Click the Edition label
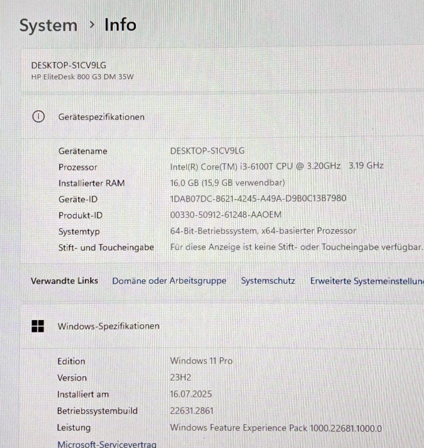This screenshot has height=448, width=424. tap(71, 361)
